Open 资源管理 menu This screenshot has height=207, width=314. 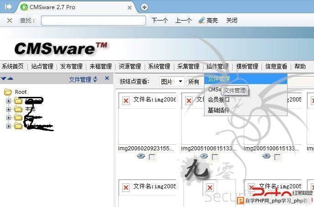pos(130,66)
